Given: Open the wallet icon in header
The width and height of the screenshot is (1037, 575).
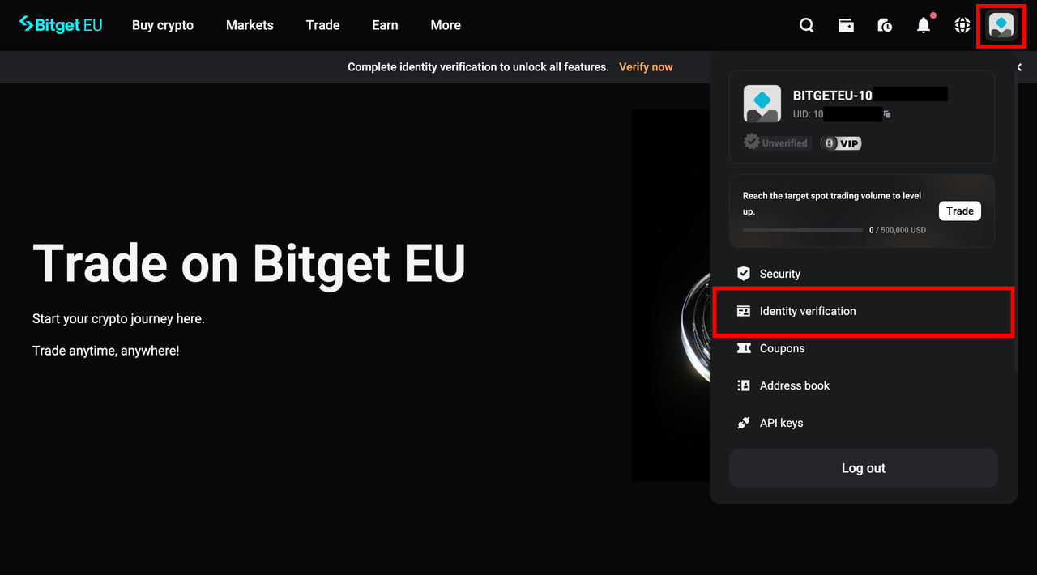Looking at the screenshot, I should 846,25.
